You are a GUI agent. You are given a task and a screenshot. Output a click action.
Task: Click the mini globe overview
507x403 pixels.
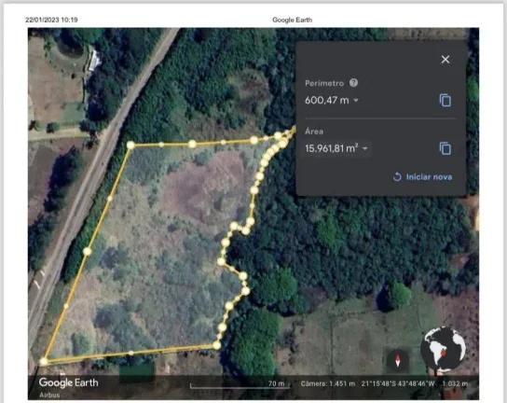click(x=444, y=349)
